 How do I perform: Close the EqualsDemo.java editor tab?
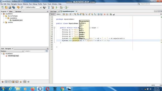coord(76,11)
